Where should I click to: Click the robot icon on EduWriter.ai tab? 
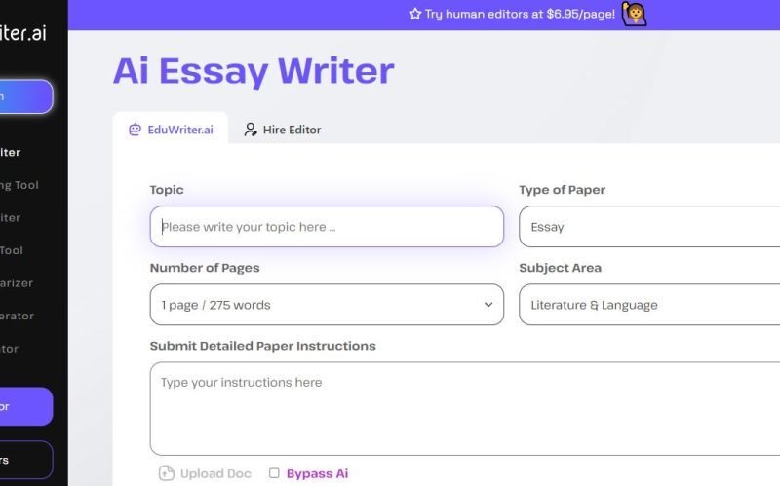pyautogui.click(x=135, y=130)
